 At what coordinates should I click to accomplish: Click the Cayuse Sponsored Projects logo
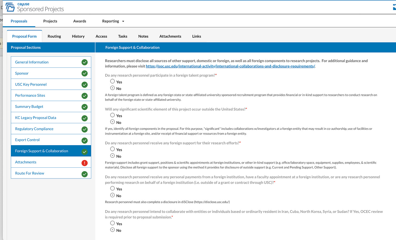[35, 7]
